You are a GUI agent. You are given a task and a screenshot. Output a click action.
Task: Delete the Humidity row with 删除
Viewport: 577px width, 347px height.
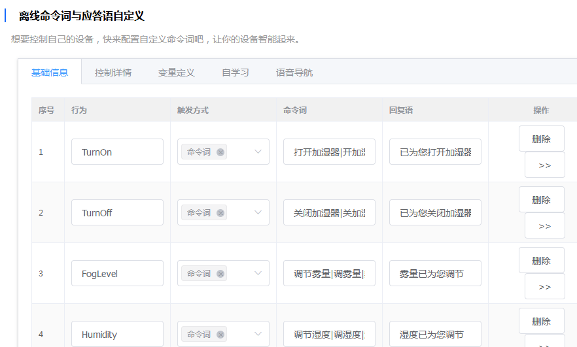coord(541,322)
